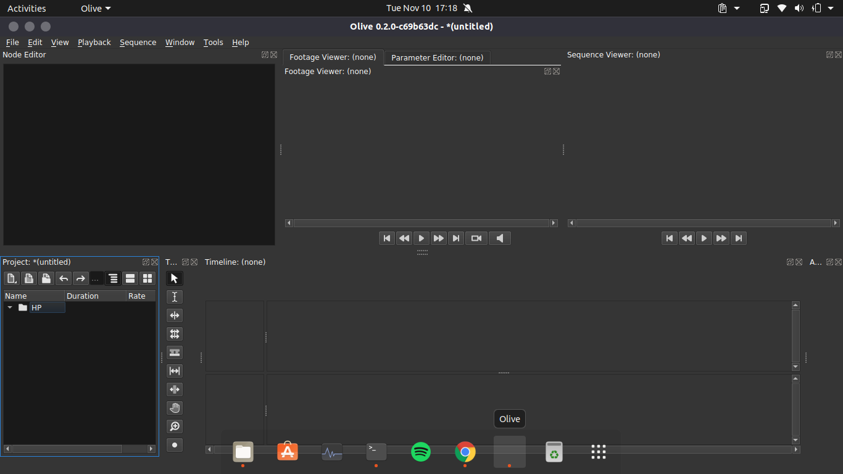Viewport: 843px width, 474px height.
Task: Switch Project panel to icon grid view
Action: pyautogui.click(x=147, y=278)
